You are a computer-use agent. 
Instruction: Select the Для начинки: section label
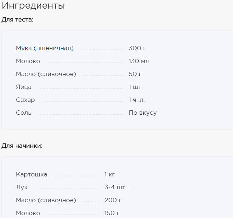pos(22,146)
